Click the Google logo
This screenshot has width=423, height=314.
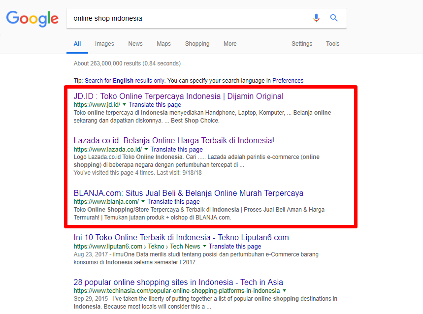coord(32,19)
